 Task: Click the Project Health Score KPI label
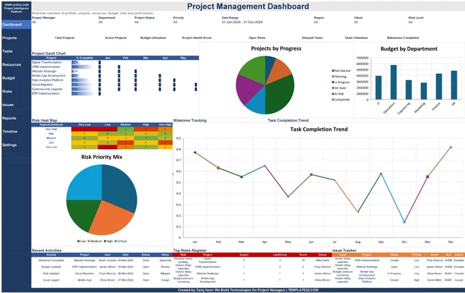pyautogui.click(x=197, y=38)
